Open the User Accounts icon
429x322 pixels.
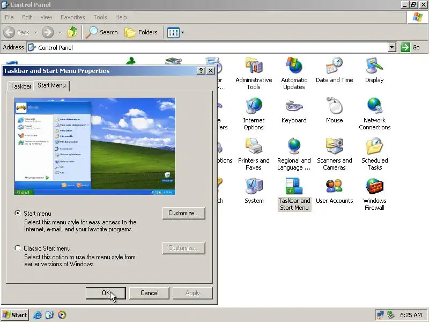pyautogui.click(x=334, y=191)
